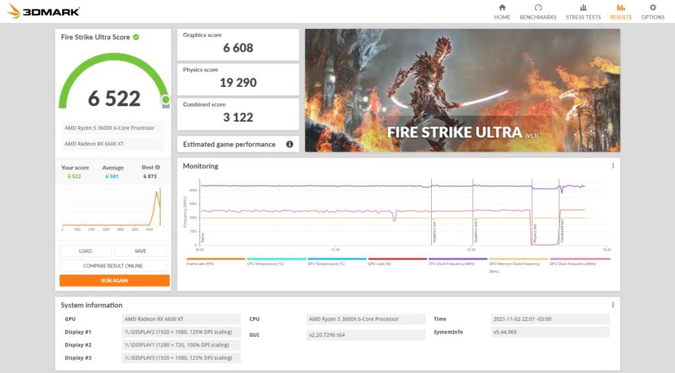Click the score distribution chart
Image resolution: width=675 pixels, height=373 pixels.
click(x=113, y=208)
